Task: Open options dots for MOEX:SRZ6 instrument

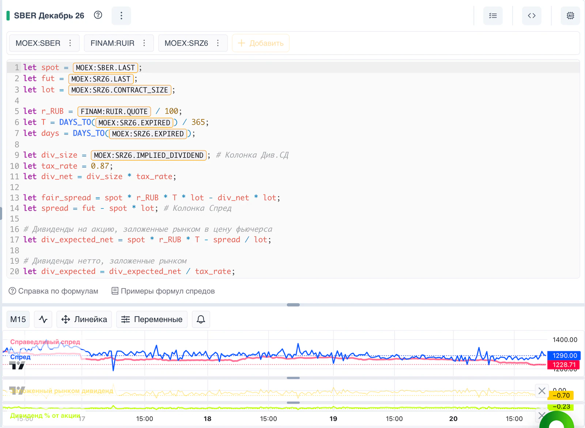Action: 218,43
